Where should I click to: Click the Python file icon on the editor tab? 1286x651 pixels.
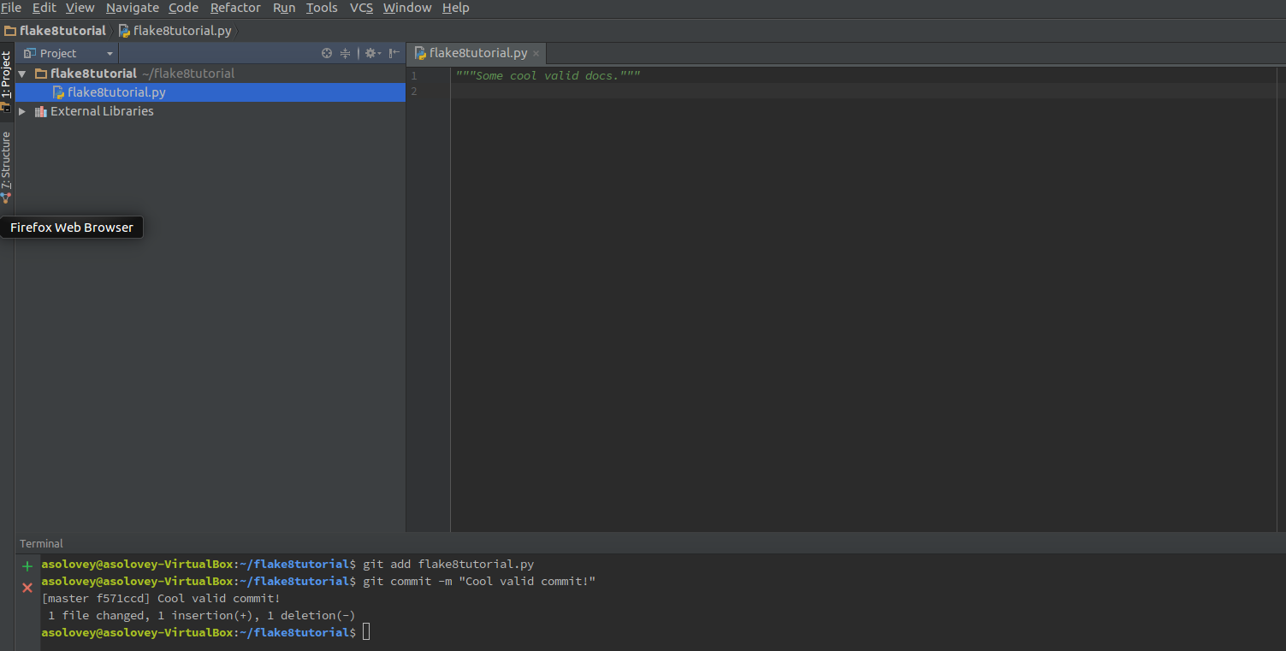coord(420,53)
